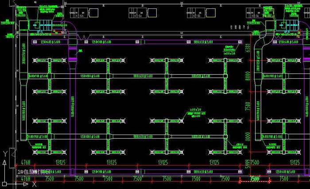Select the KT-55 equipment label

(x=197, y=15)
